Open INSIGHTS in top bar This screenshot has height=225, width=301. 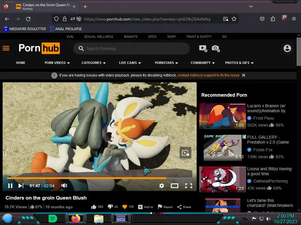131,37
